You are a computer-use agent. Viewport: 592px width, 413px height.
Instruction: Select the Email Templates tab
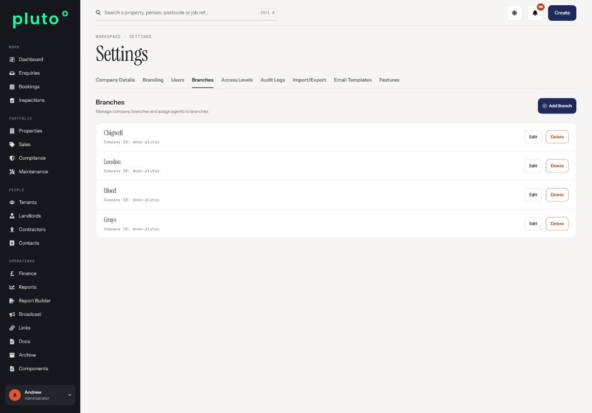click(352, 80)
